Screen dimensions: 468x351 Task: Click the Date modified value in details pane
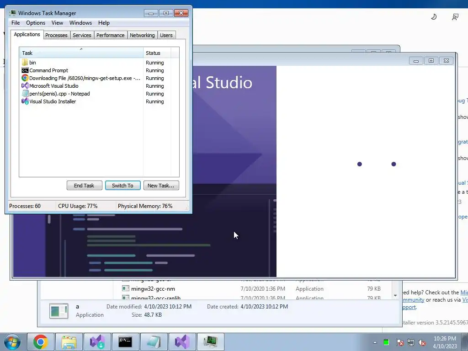(168, 307)
